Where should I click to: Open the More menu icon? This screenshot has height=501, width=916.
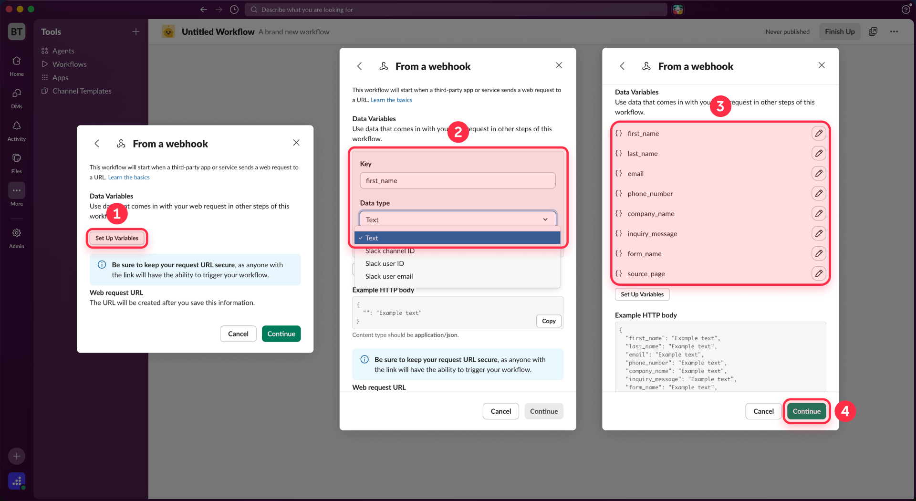(17, 190)
